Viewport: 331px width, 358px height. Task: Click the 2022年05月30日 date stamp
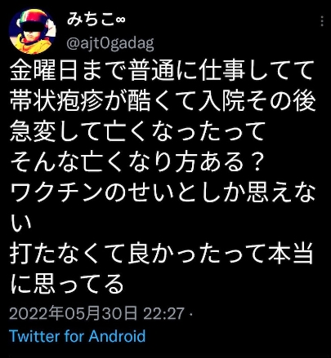click(x=74, y=313)
